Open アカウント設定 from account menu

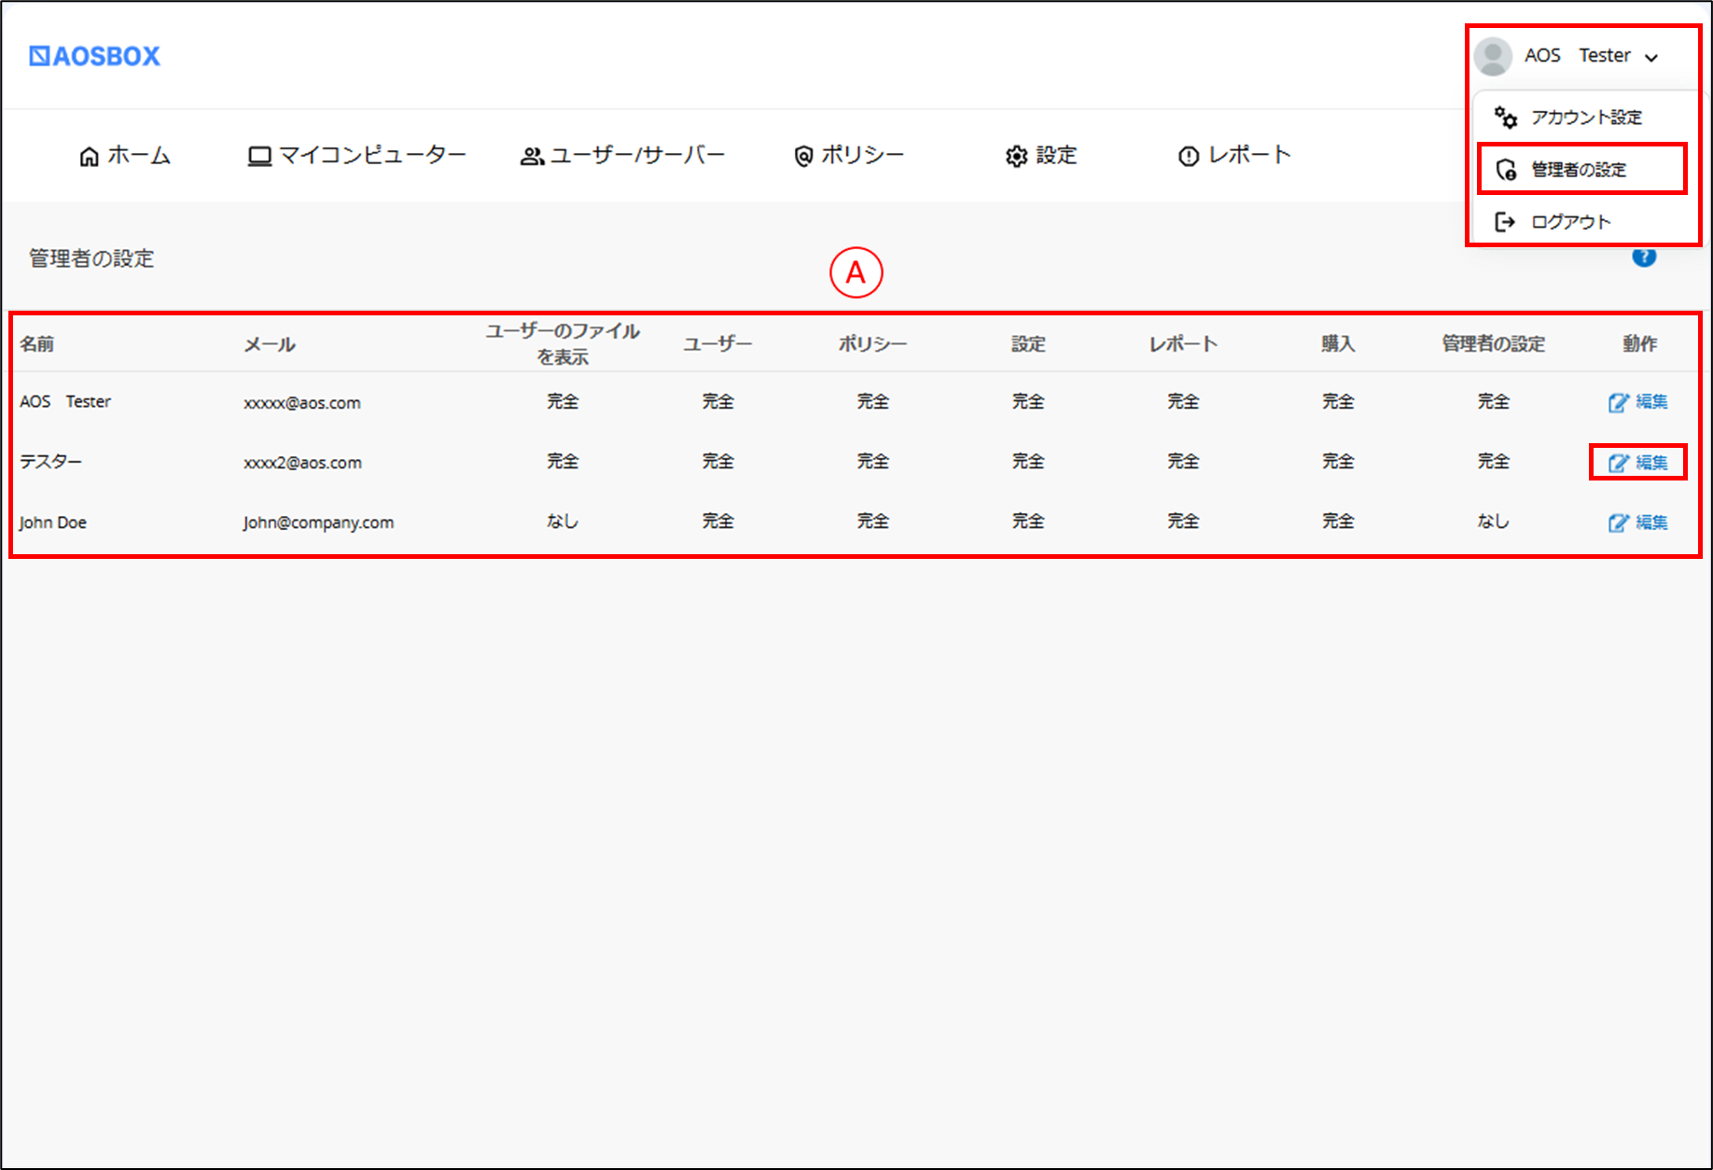1585,117
